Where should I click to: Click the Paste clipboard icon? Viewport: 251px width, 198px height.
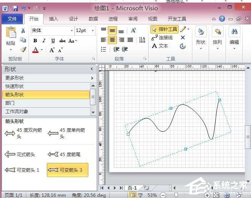tap(11, 32)
